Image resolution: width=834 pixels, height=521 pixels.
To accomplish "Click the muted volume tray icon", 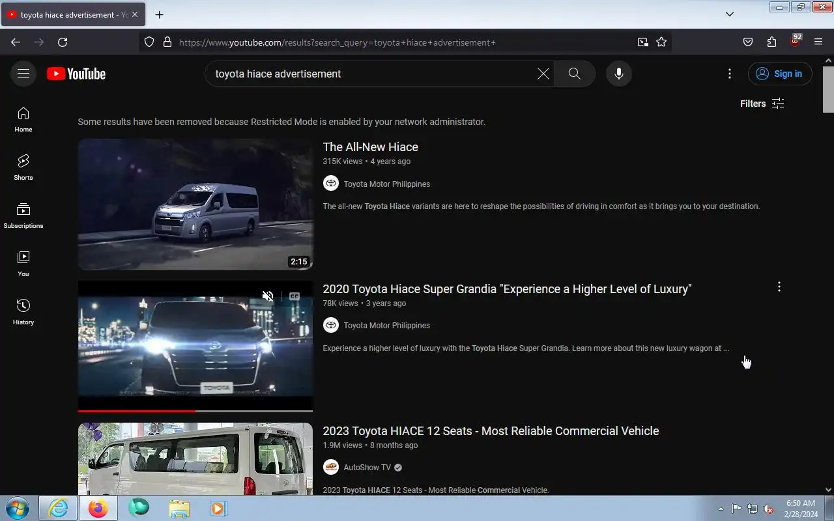I will (768, 509).
